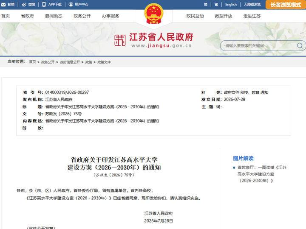Screen dimensions: 306x229
Task: Open the APP下载 phone icon
Action: (44, 4)
